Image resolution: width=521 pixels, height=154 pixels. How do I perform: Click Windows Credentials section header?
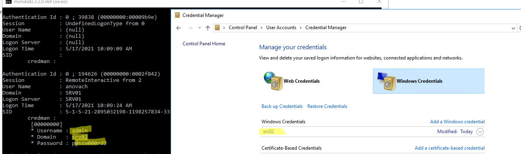(x=283, y=122)
